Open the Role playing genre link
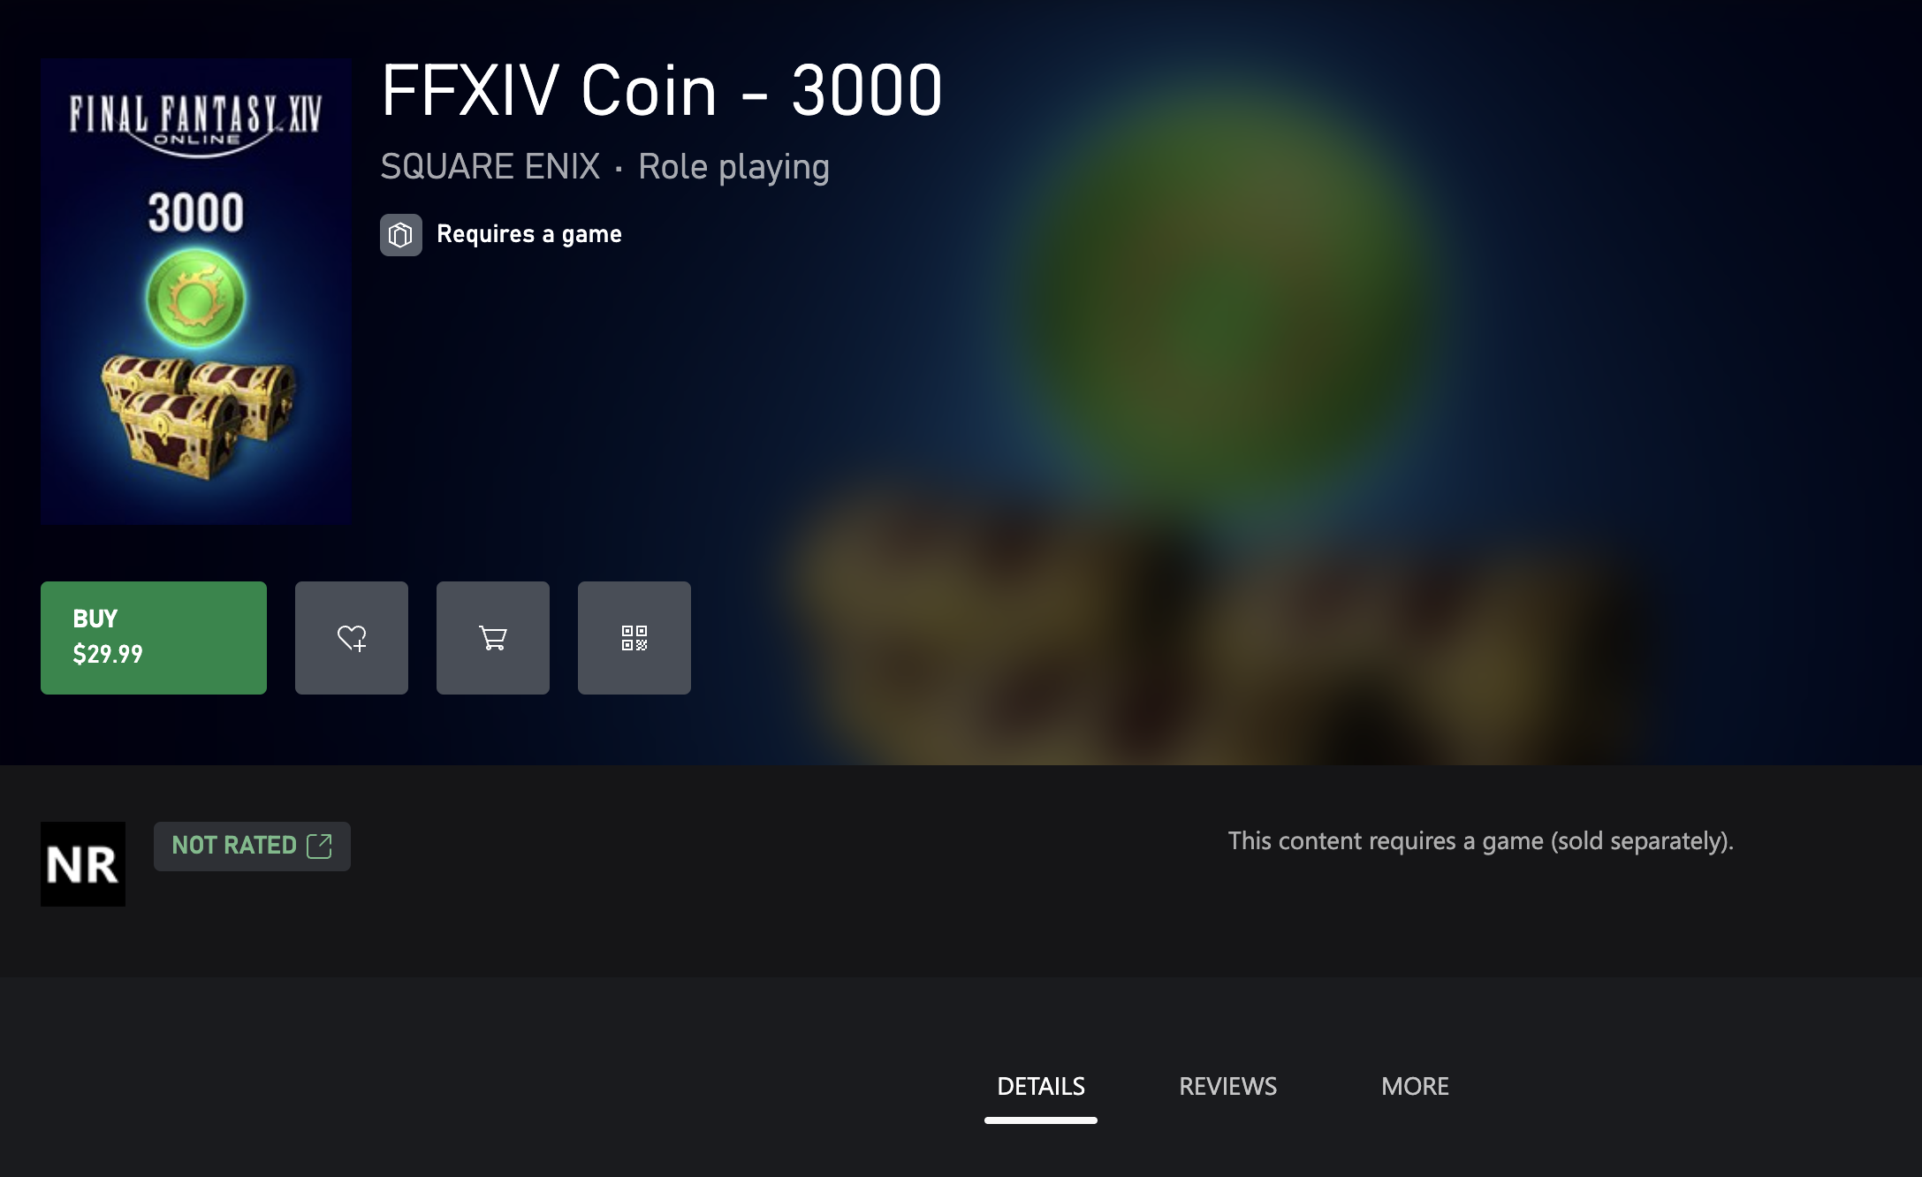The width and height of the screenshot is (1922, 1177). point(734,166)
